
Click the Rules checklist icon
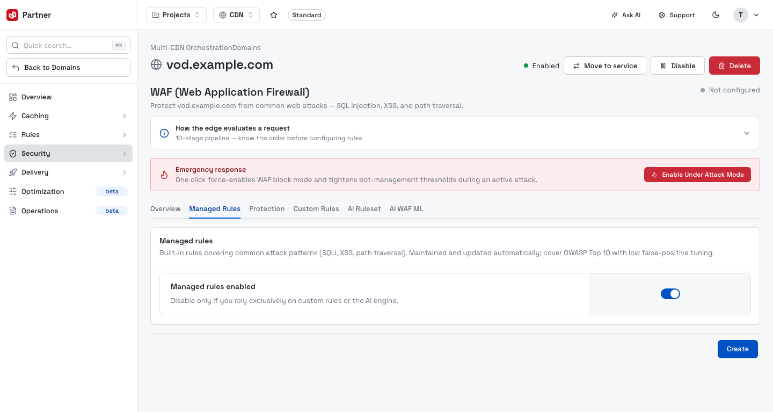[13, 135]
